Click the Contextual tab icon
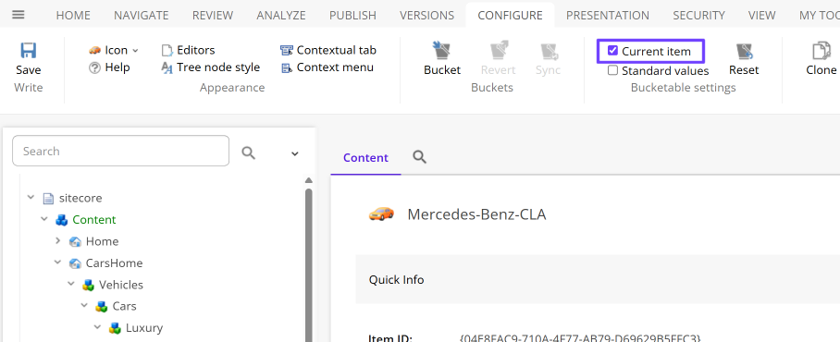Screen dimensions: 840x342 [x=287, y=50]
